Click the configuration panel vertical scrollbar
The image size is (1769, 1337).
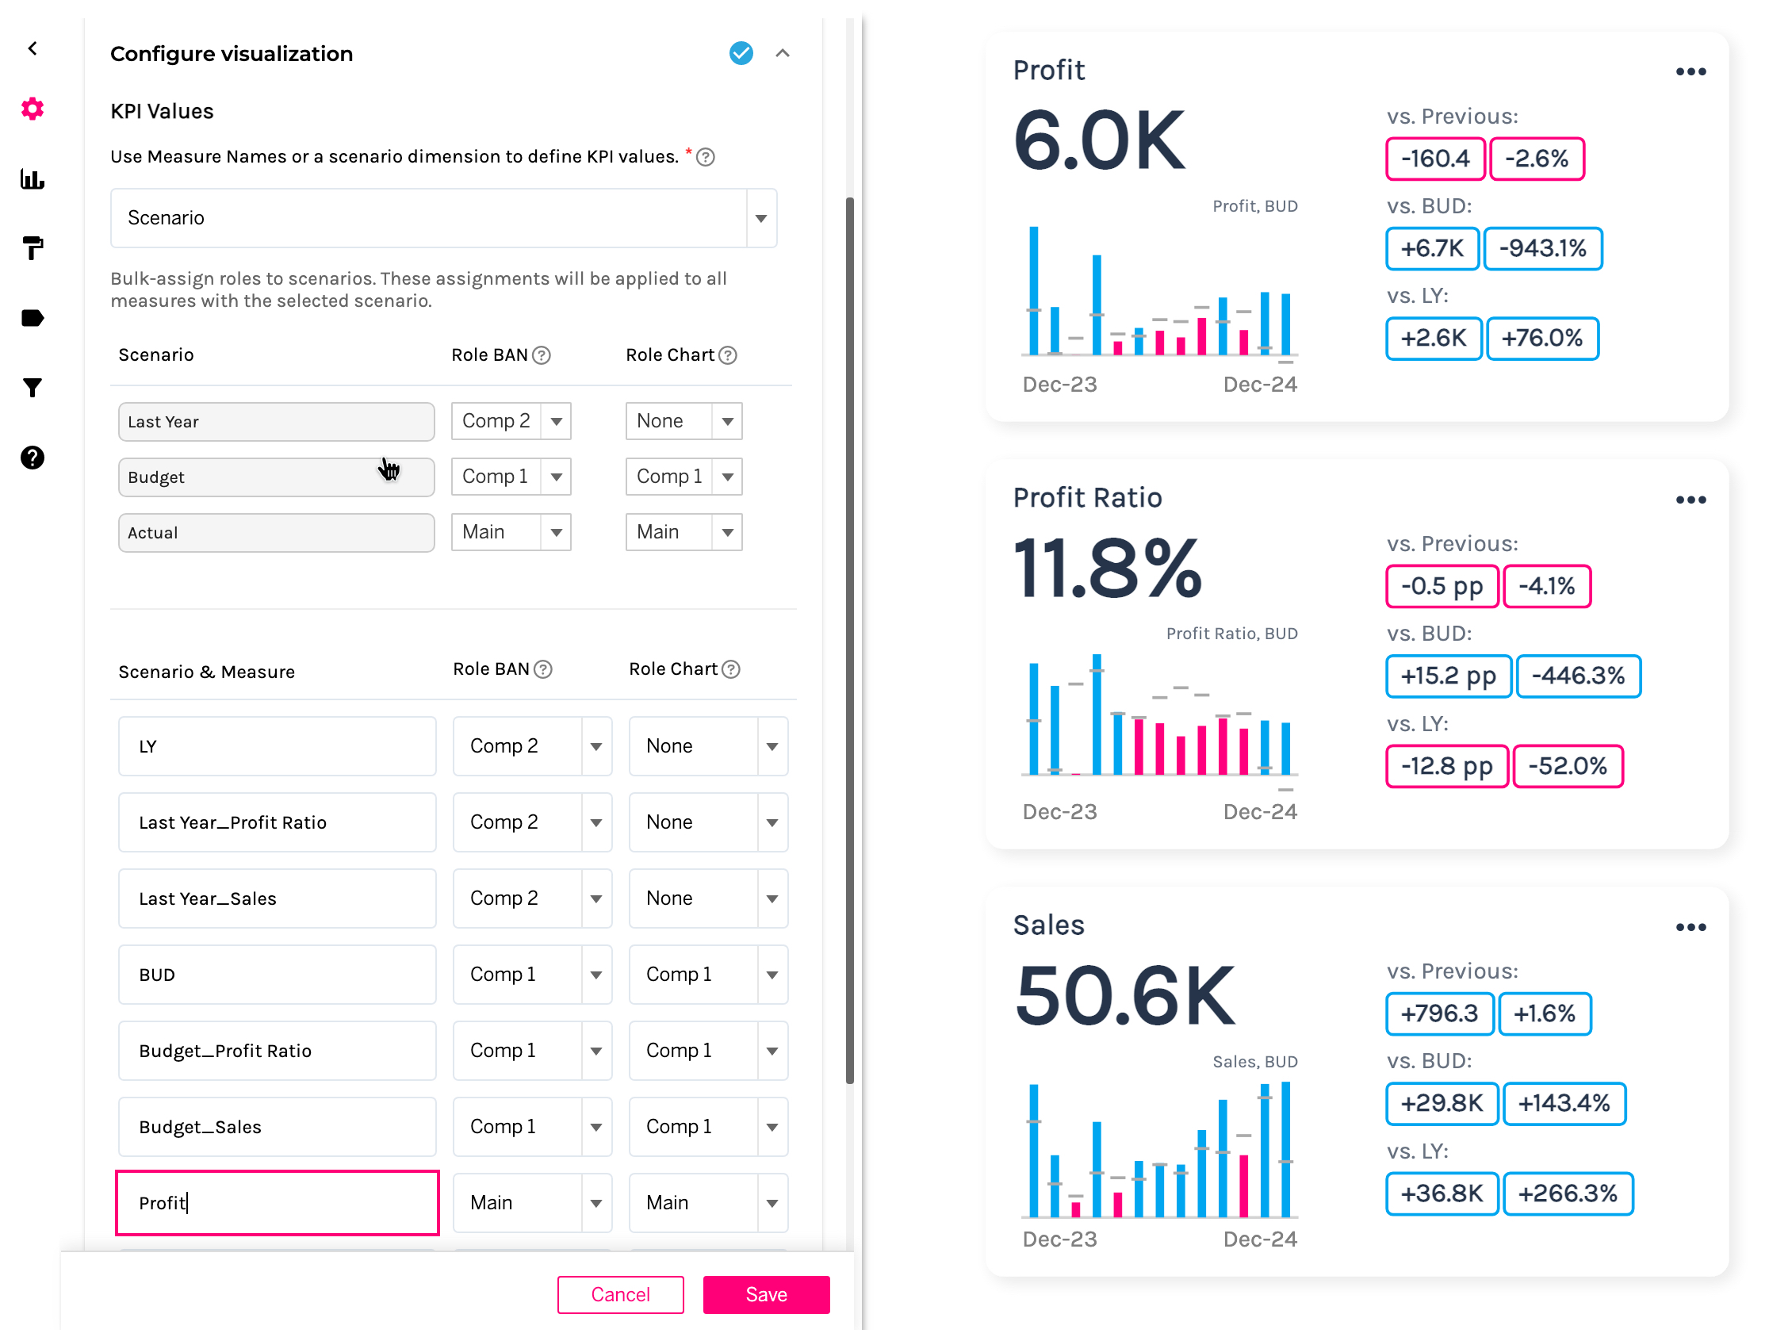[849, 640]
